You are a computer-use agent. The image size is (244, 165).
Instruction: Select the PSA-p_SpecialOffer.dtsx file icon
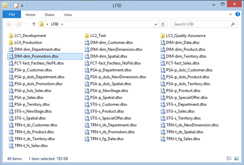point(163,98)
